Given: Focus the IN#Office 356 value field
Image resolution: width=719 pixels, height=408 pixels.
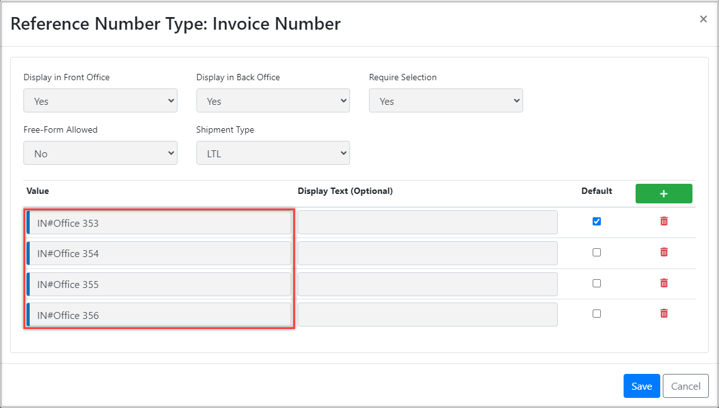Looking at the screenshot, I should (x=160, y=315).
